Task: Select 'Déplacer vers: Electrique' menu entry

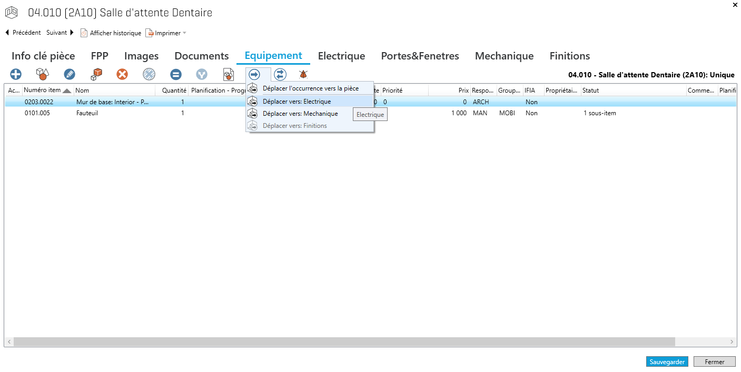Action: pos(297,102)
